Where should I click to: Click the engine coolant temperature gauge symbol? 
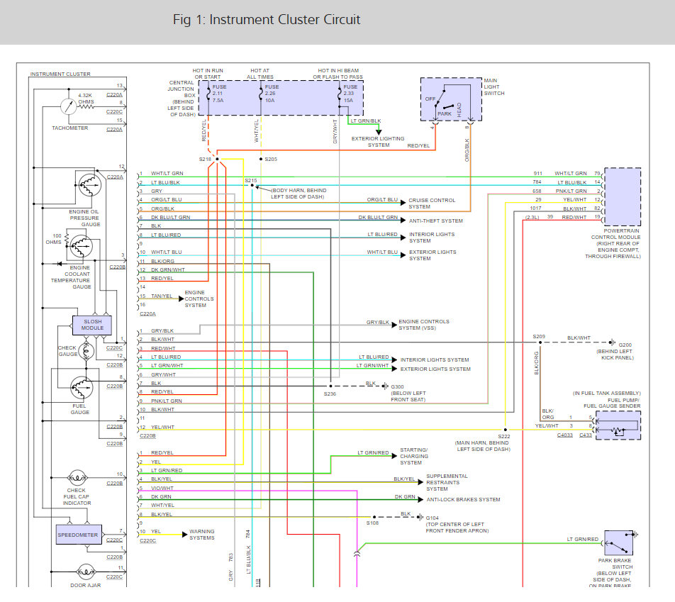coord(81,246)
